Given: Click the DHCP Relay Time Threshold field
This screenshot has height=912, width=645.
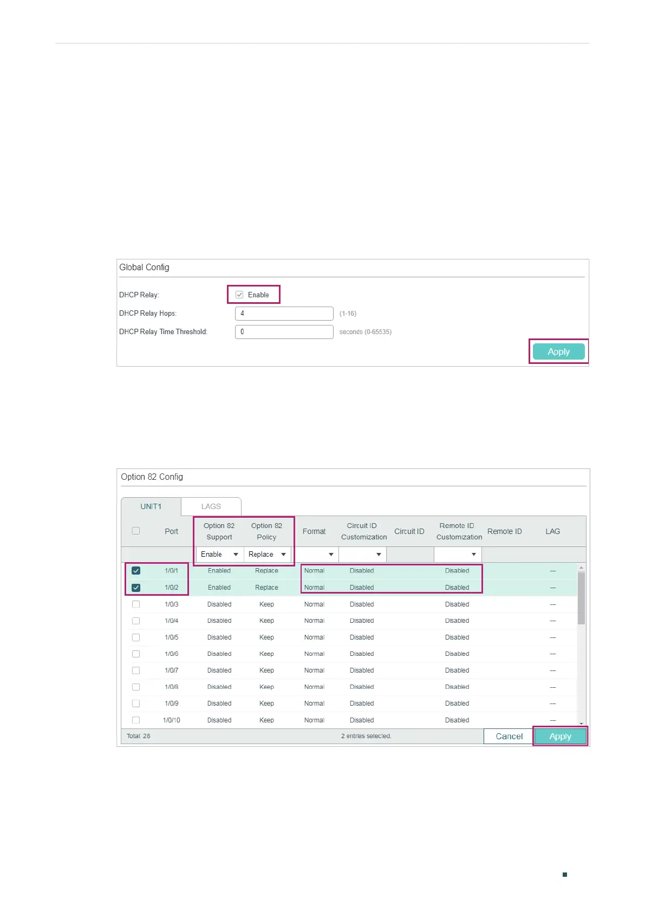Looking at the screenshot, I should point(284,332).
